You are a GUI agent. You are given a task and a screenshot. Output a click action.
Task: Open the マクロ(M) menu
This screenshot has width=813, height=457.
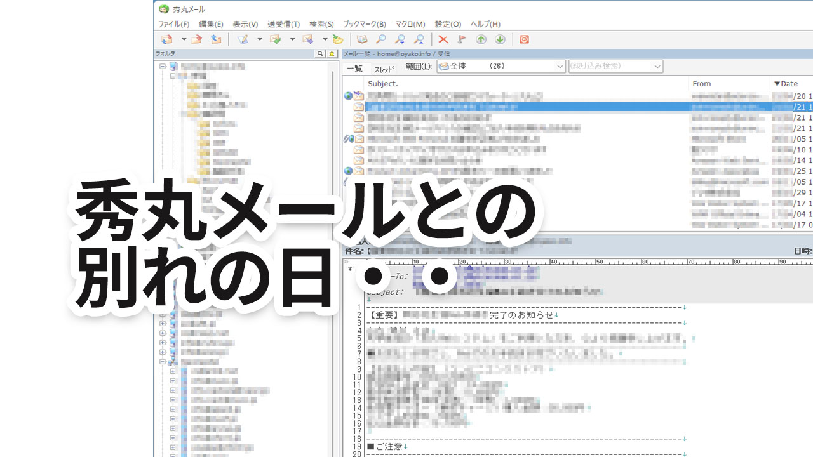pos(410,24)
